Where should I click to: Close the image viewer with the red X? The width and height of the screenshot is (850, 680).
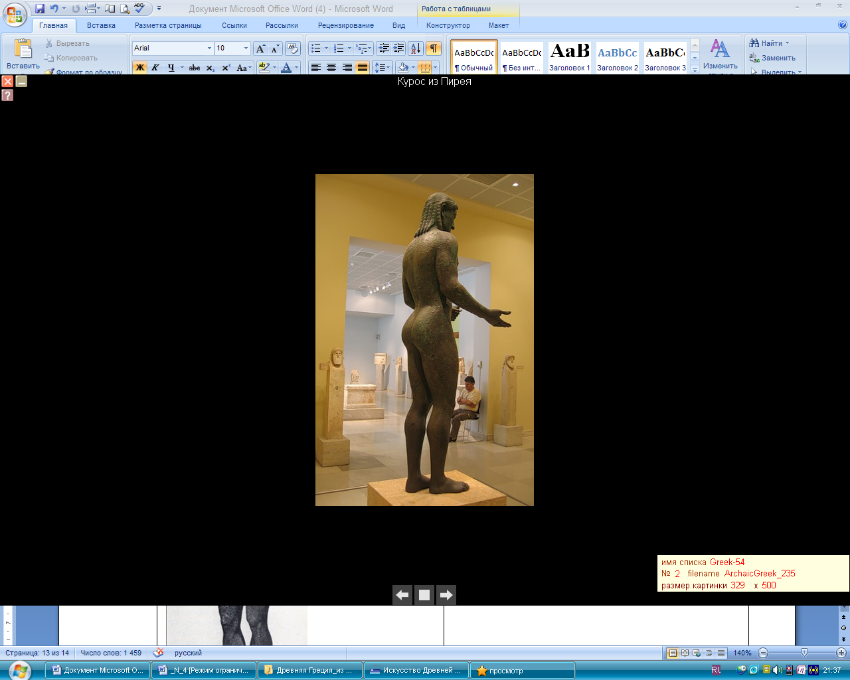[7, 81]
